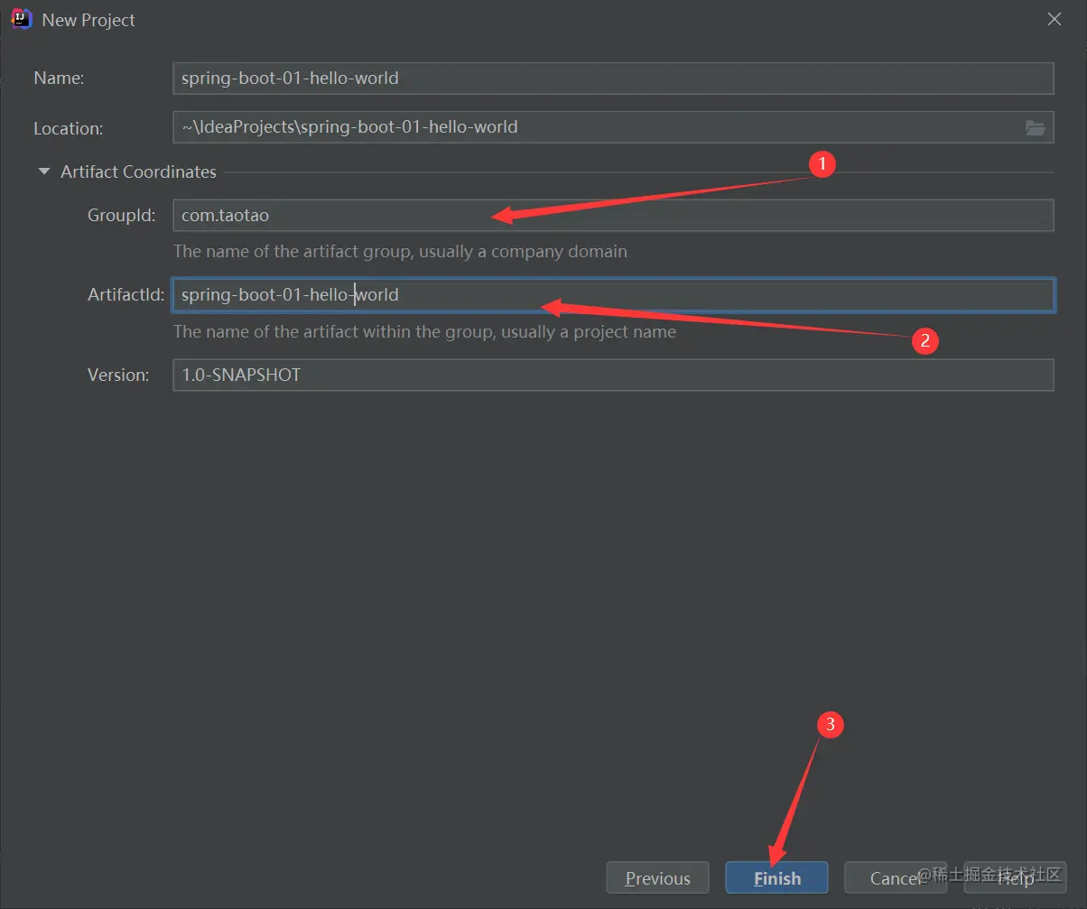The height and width of the screenshot is (909, 1087).
Task: Click the 'Artifact Coordinates' section label
Action: pyautogui.click(x=138, y=172)
